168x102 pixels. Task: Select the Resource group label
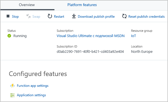click(x=141, y=31)
